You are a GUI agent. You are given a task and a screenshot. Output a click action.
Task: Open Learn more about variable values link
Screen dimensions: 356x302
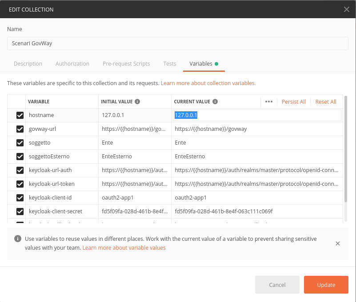tap(124, 247)
